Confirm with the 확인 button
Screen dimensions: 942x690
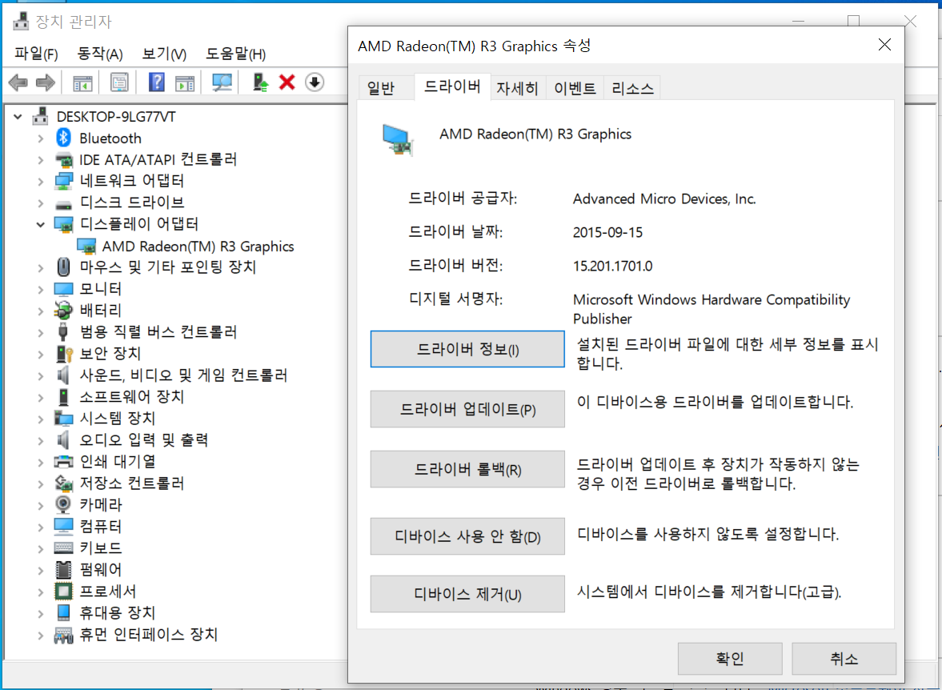pyautogui.click(x=730, y=659)
